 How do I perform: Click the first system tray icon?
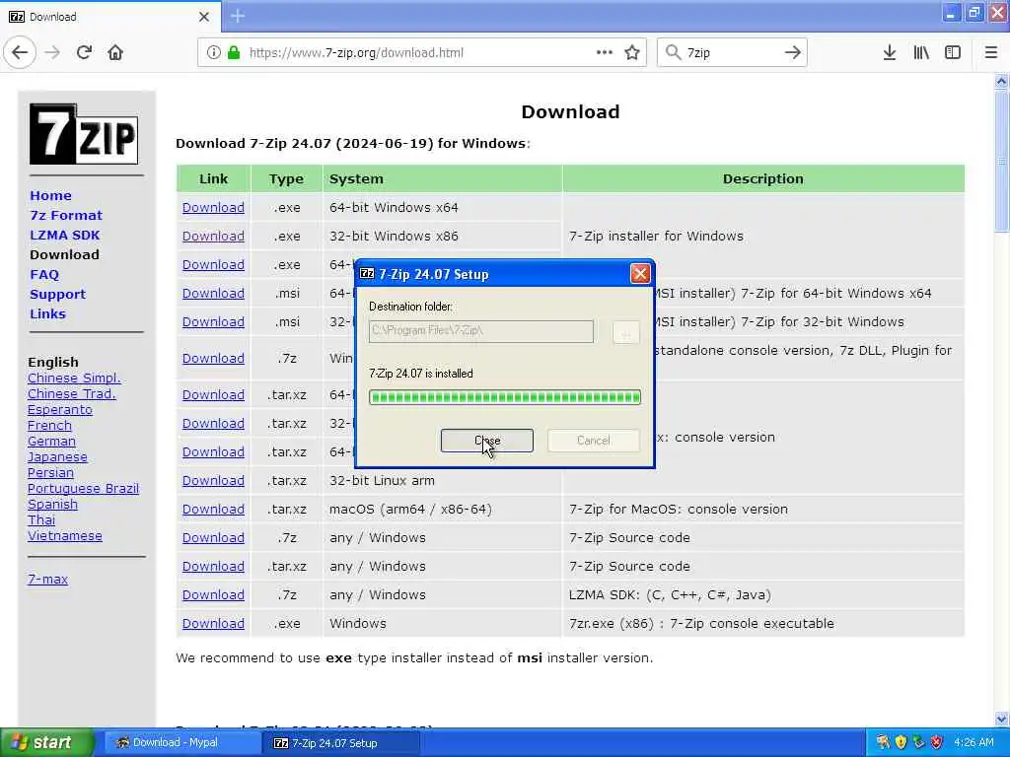883,742
